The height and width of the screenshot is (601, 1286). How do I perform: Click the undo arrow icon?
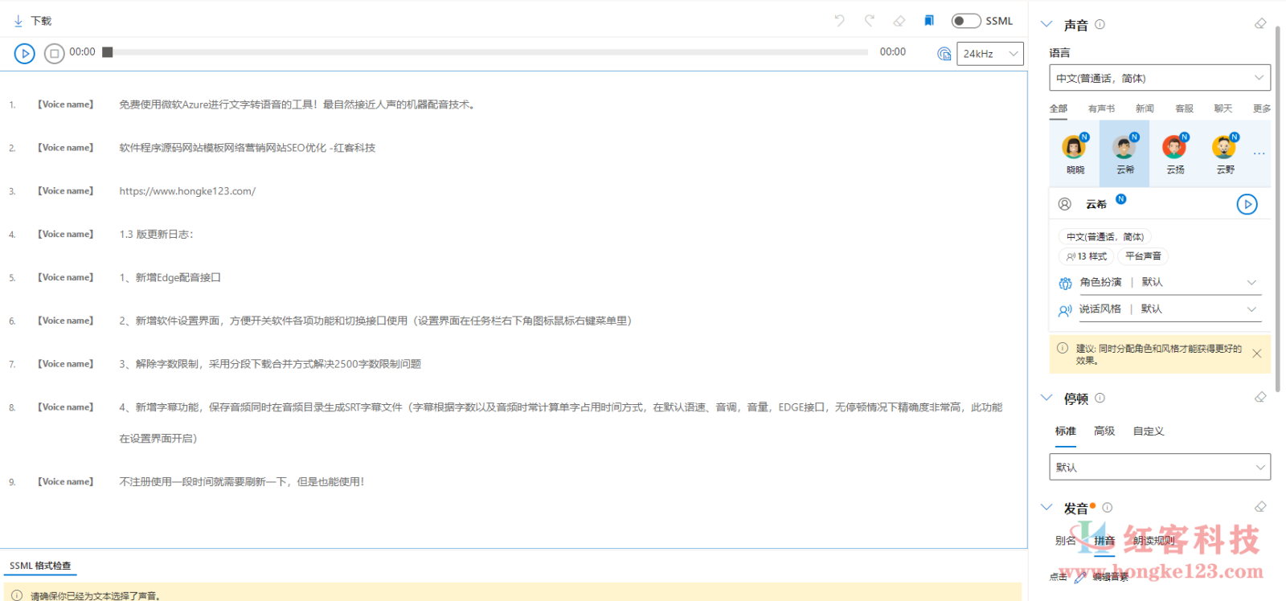click(840, 21)
